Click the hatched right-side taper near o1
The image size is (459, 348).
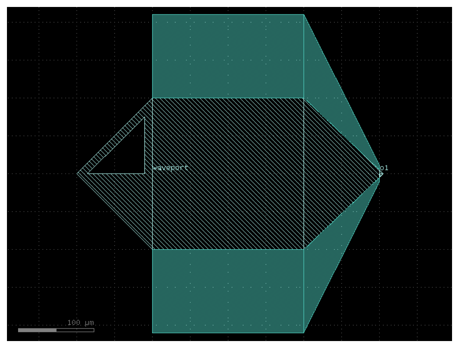pyautogui.click(x=337, y=174)
